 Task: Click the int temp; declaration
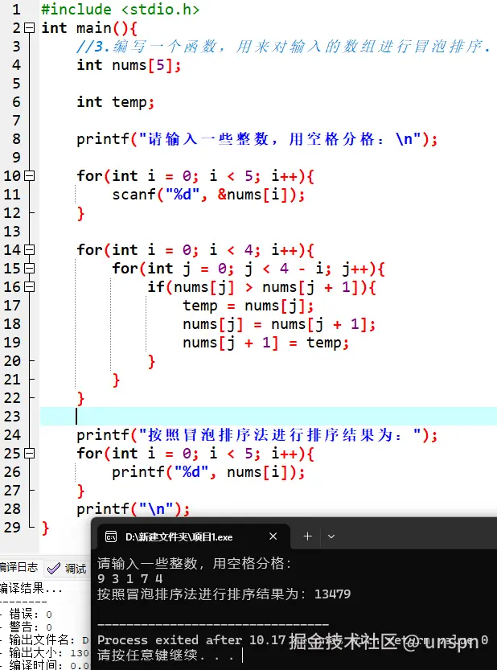point(115,102)
